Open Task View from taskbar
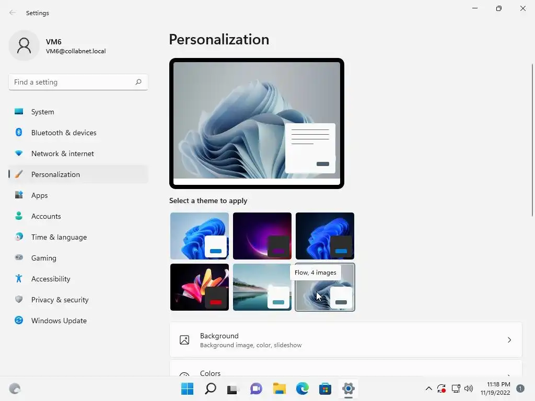The width and height of the screenshot is (535, 401). (233, 388)
